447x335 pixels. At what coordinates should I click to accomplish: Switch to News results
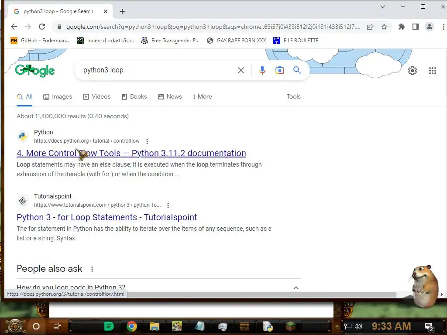pos(170,96)
